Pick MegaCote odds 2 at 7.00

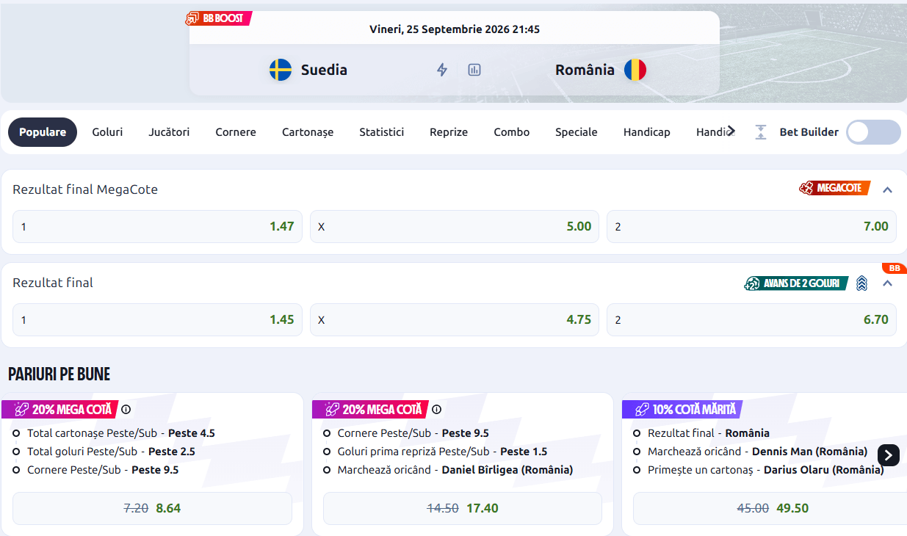click(751, 226)
